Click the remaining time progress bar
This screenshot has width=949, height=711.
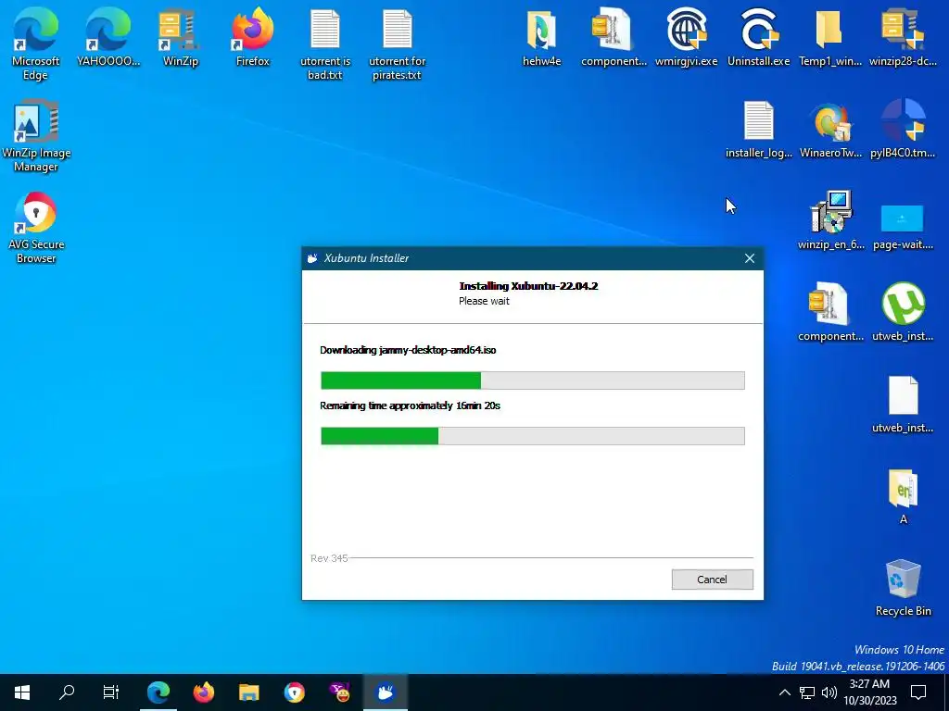coord(532,436)
